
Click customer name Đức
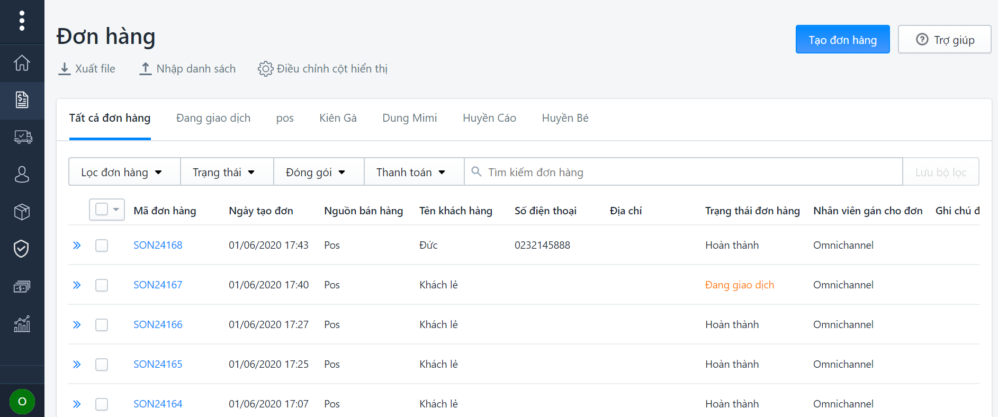[428, 245]
